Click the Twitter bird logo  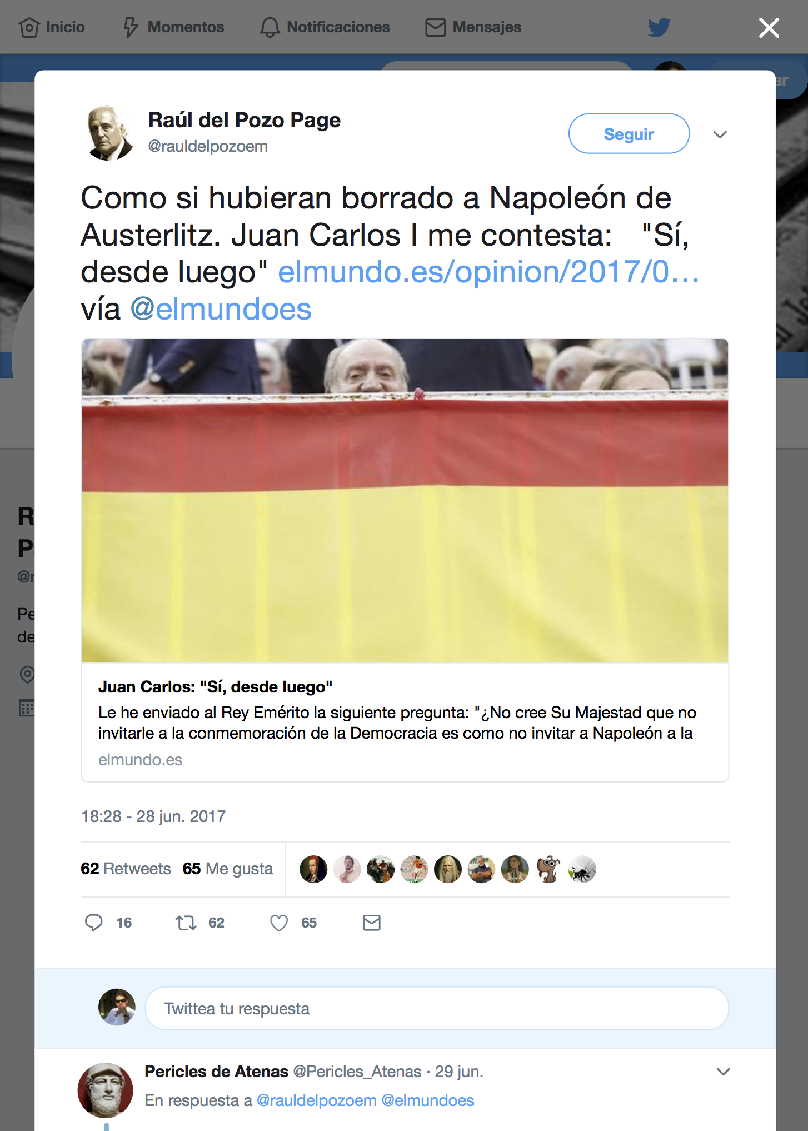660,27
